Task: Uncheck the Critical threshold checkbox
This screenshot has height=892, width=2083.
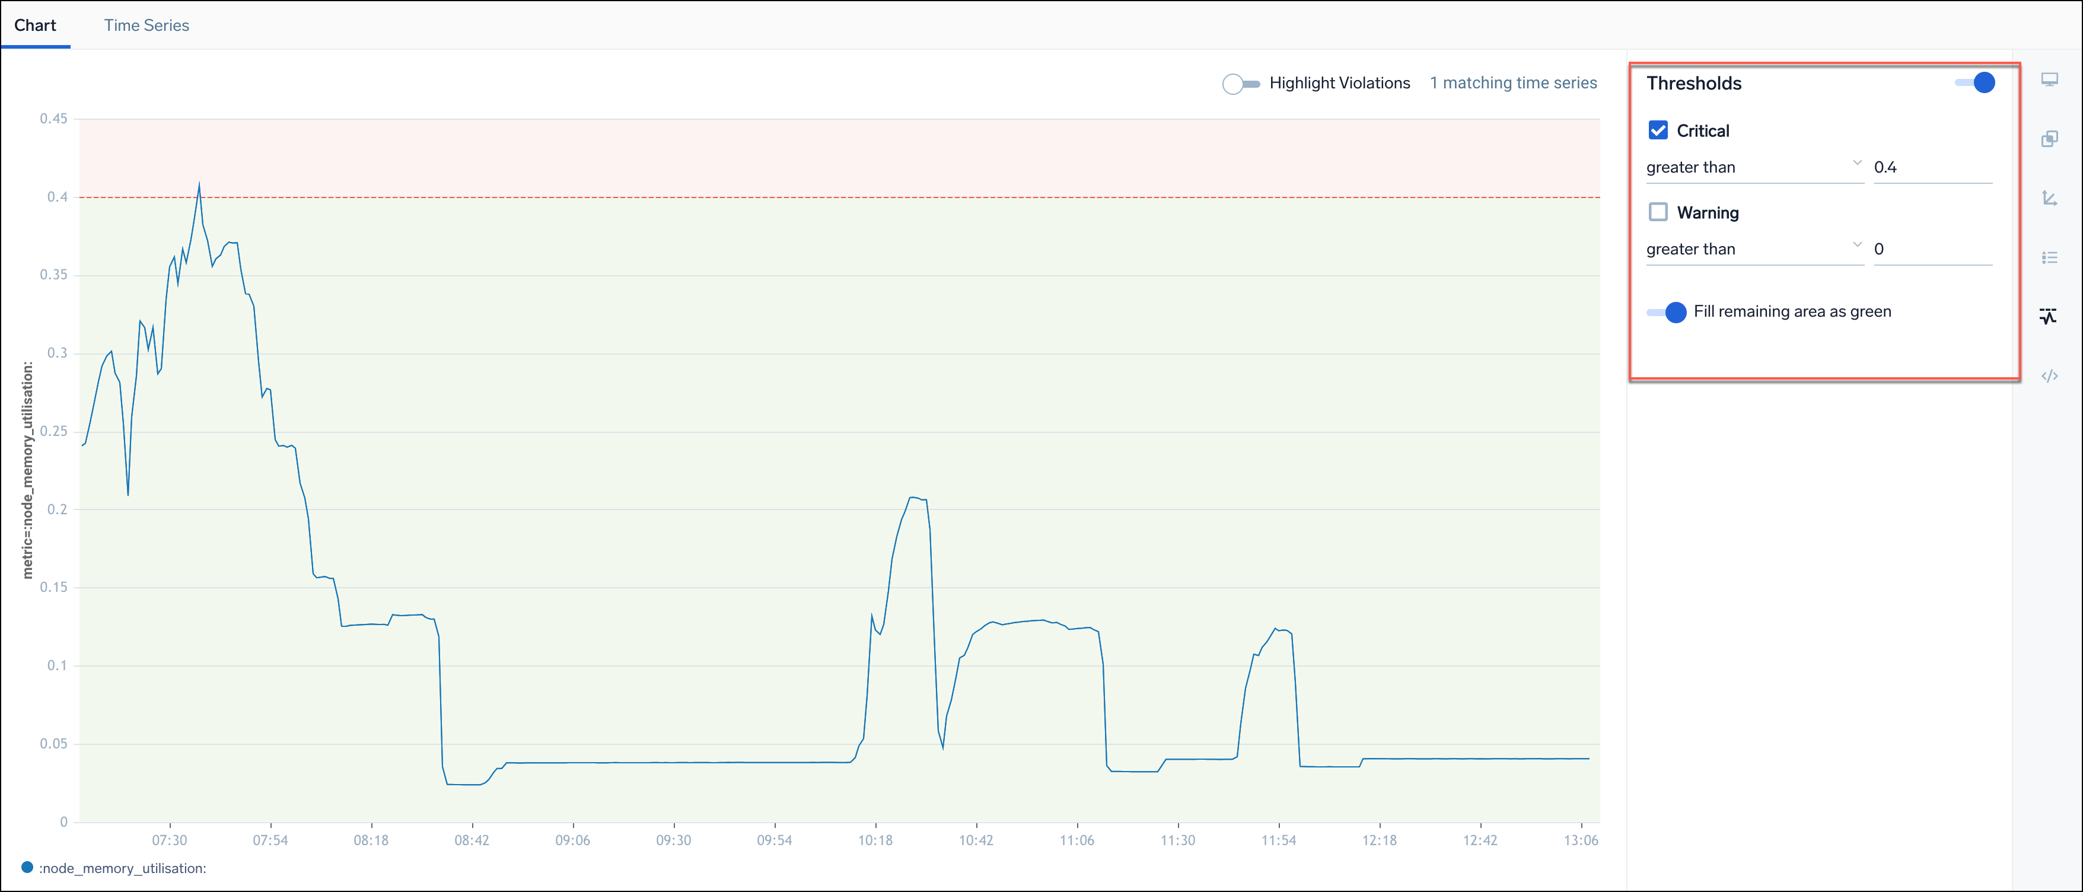Action: 1658,130
